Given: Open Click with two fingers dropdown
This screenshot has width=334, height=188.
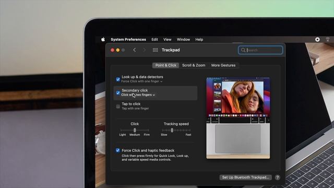Looking at the screenshot, I should pos(138,95).
